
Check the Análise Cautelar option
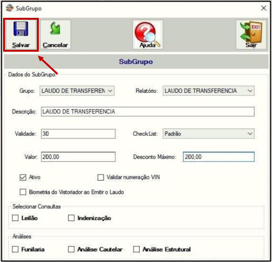pyautogui.click(x=71, y=249)
